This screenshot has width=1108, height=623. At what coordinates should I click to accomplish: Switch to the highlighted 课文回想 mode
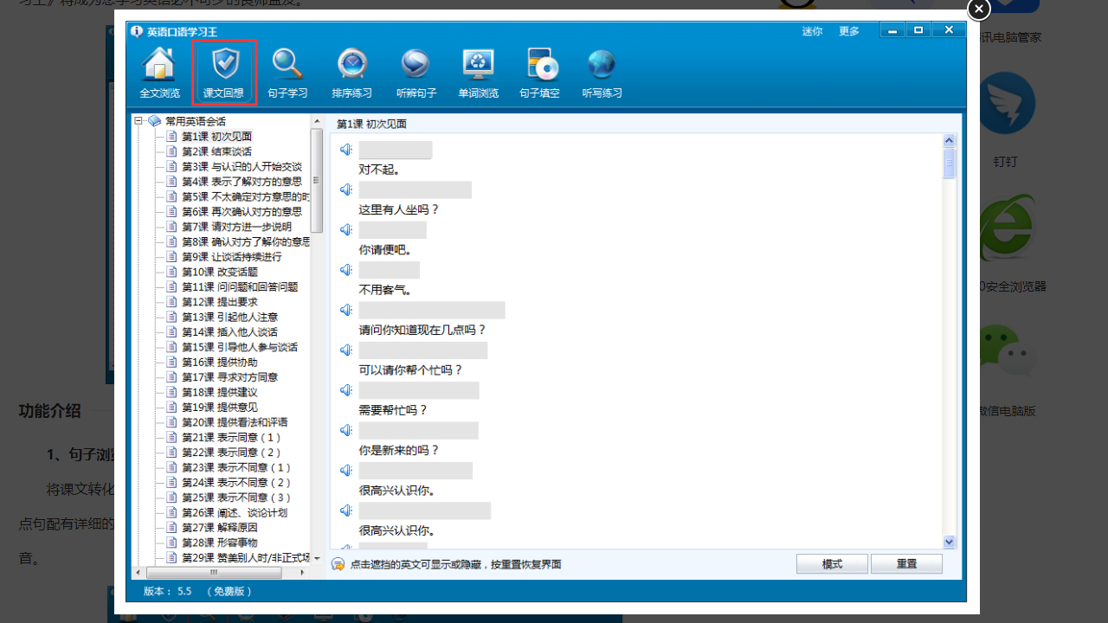(224, 73)
